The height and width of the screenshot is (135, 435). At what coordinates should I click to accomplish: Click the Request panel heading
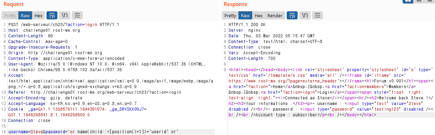(x=13, y=4)
